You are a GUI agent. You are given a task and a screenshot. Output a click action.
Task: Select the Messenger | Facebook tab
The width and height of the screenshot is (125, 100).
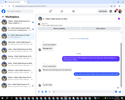[x=15, y=2]
